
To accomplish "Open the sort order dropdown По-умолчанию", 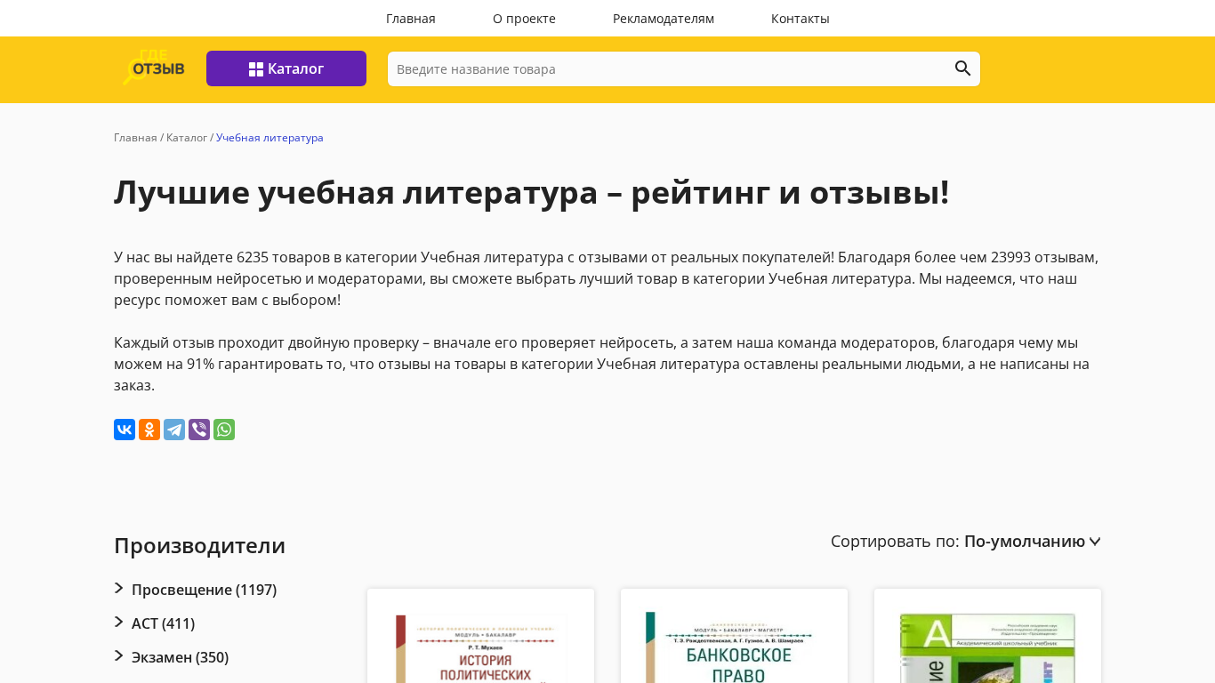I will click(x=1033, y=542).
